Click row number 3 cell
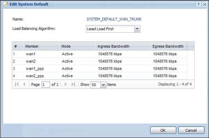 coord(18,68)
